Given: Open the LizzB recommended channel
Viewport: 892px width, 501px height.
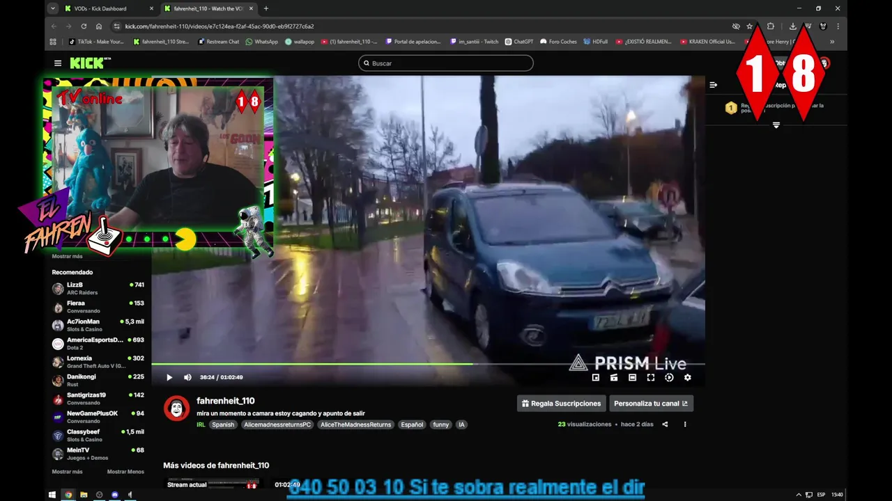Looking at the screenshot, I should click(x=98, y=288).
